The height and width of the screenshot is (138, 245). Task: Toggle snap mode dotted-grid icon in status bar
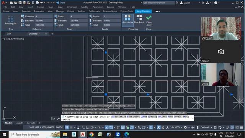click(x=71, y=127)
